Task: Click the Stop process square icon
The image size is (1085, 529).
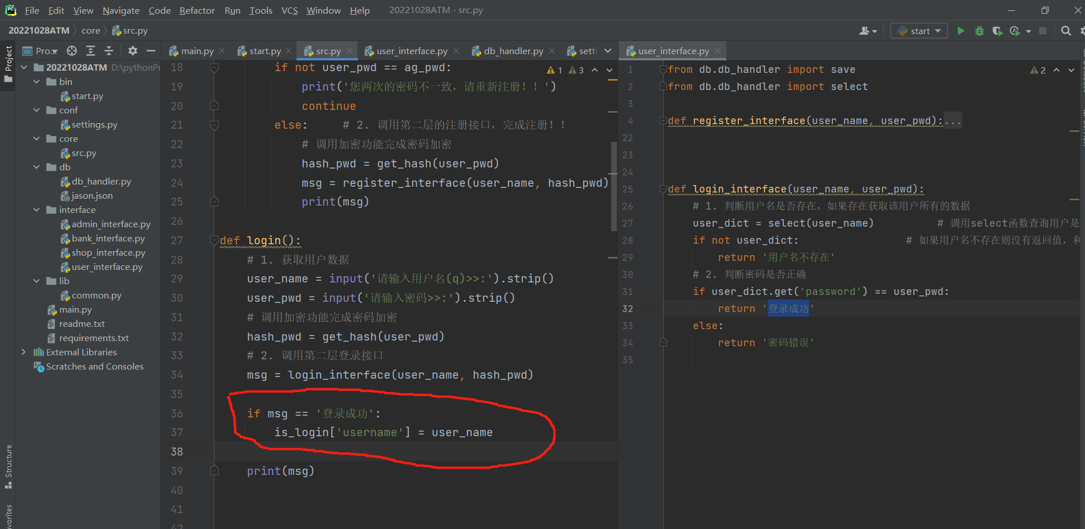Action: point(1043,31)
